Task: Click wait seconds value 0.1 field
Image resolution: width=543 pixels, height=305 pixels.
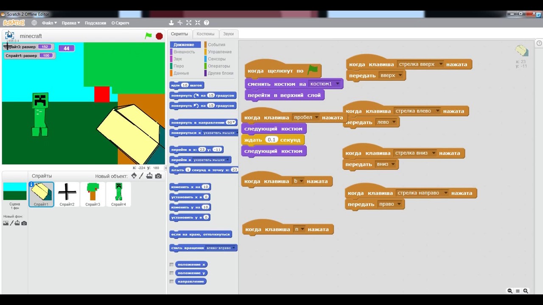Action: click(x=271, y=140)
